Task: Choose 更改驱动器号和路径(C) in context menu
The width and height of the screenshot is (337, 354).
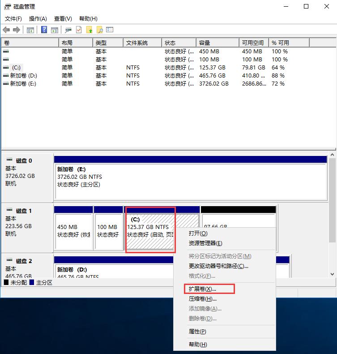Action: [225, 266]
